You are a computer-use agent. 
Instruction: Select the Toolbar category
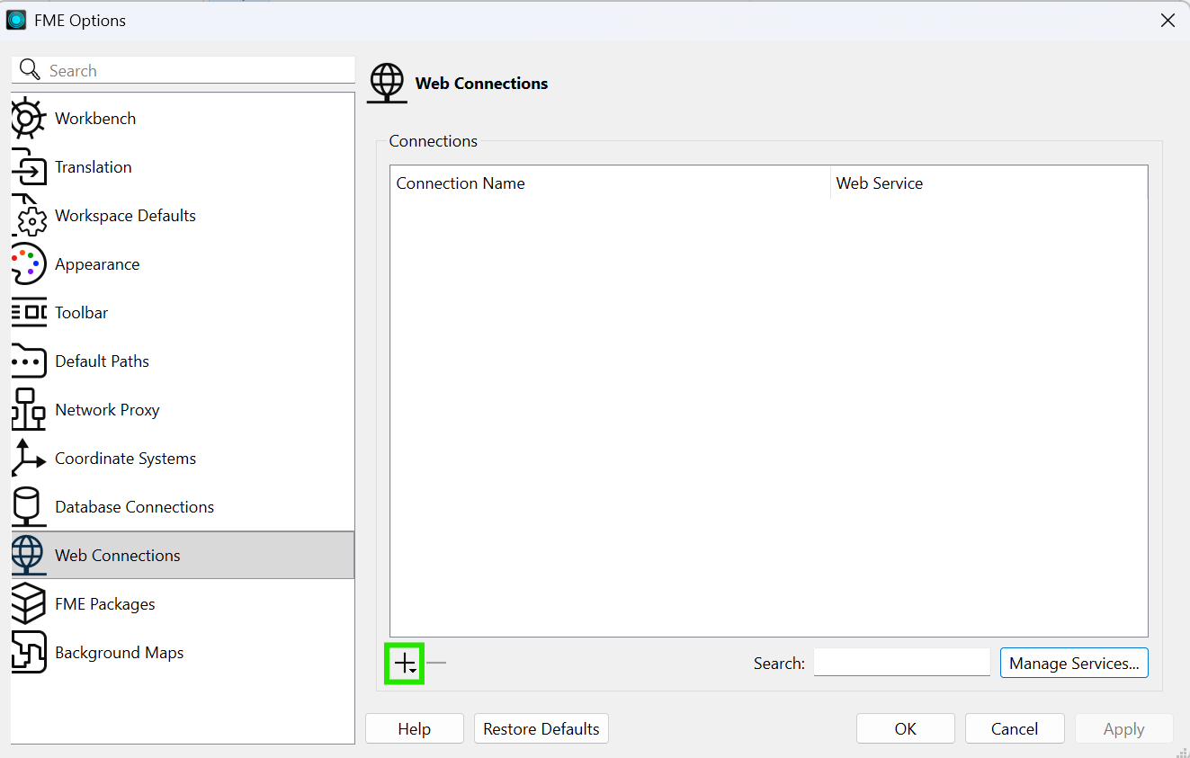click(183, 313)
